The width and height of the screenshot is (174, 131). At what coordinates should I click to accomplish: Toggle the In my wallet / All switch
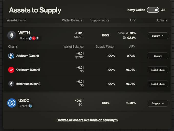pyautogui.click(x=153, y=10)
